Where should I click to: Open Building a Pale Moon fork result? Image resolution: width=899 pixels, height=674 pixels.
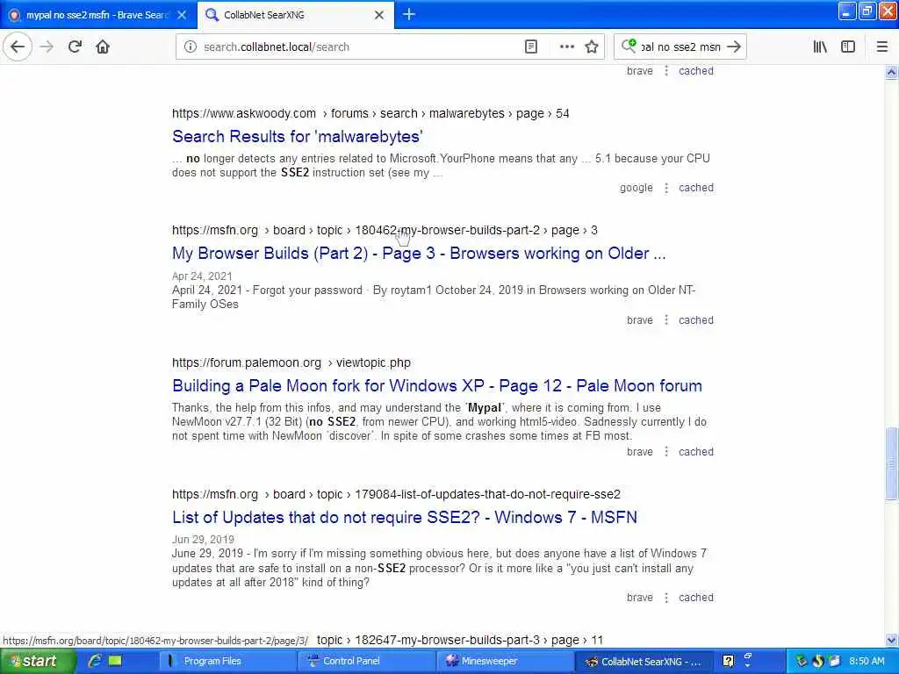pyautogui.click(x=437, y=386)
